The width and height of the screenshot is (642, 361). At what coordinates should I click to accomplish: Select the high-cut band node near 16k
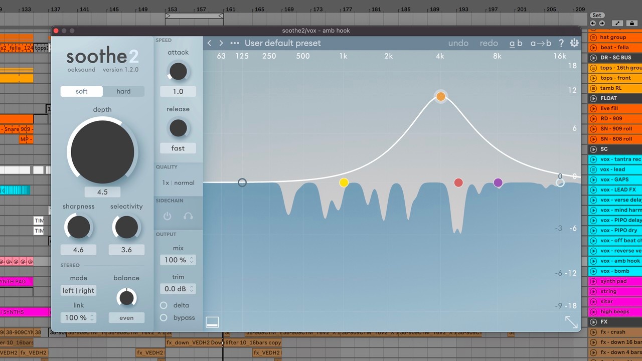tap(560, 183)
